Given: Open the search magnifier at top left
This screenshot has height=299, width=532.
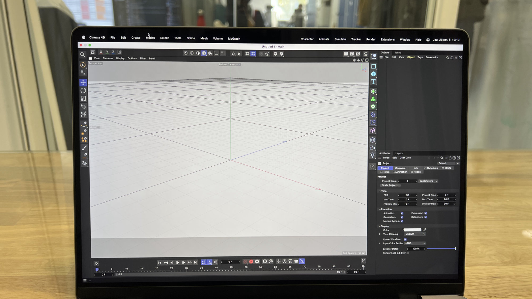Looking at the screenshot, I should click(83, 55).
